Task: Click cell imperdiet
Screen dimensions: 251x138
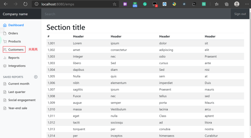Action: pos(166,83)
